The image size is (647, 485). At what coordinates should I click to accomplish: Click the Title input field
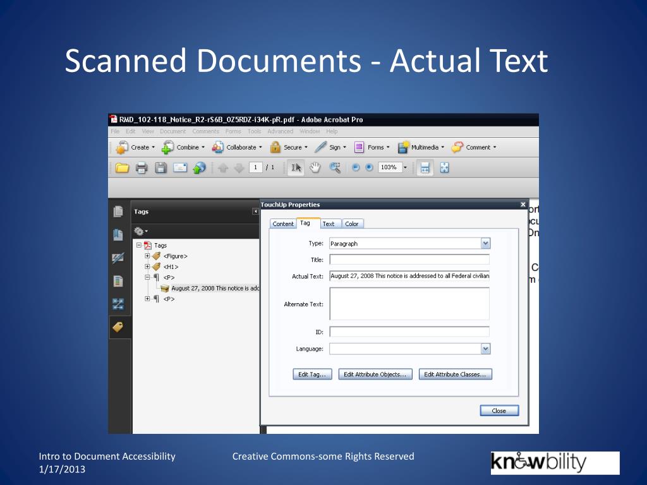(x=409, y=260)
